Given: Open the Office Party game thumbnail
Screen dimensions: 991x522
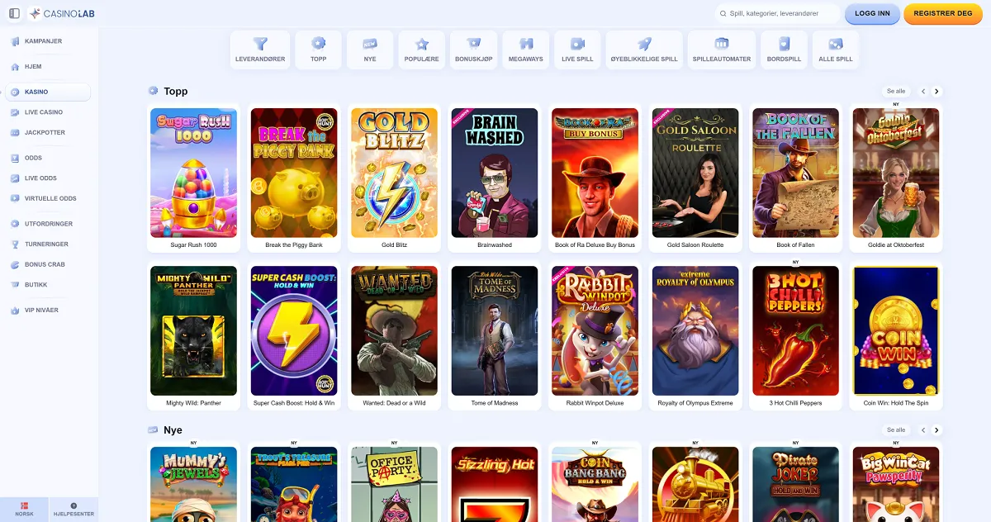Looking at the screenshot, I should (394, 484).
